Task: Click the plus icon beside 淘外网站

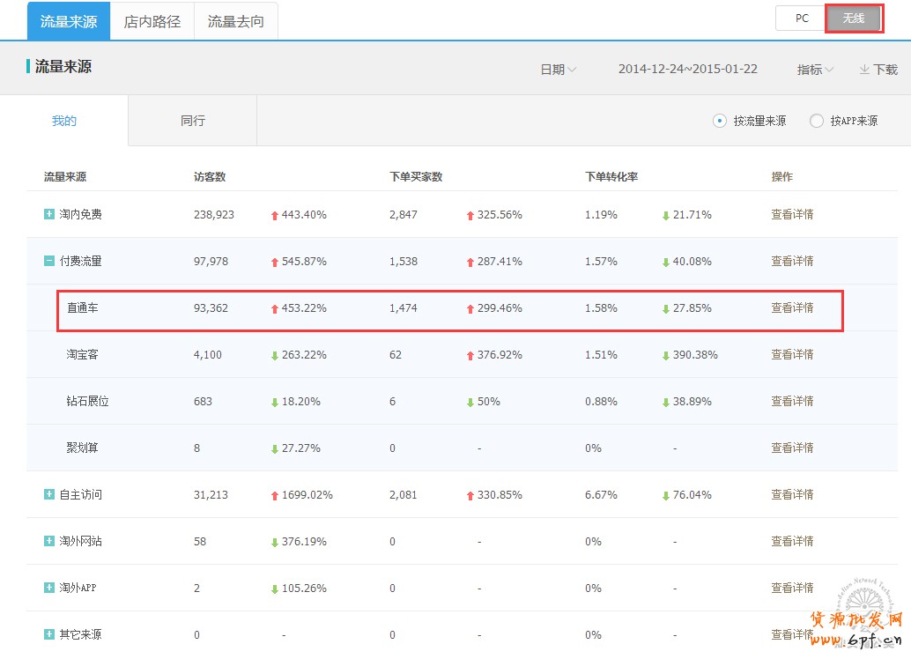Action: pos(49,541)
